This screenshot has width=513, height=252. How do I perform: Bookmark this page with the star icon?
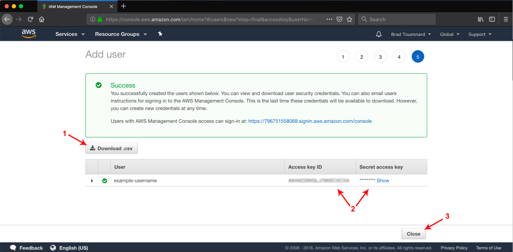pyautogui.click(x=349, y=19)
